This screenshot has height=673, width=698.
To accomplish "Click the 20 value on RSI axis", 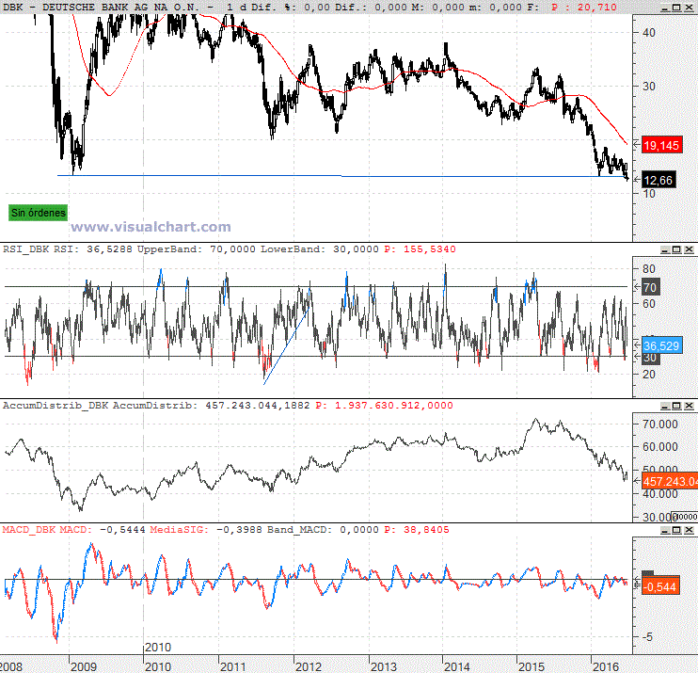I will click(x=649, y=374).
